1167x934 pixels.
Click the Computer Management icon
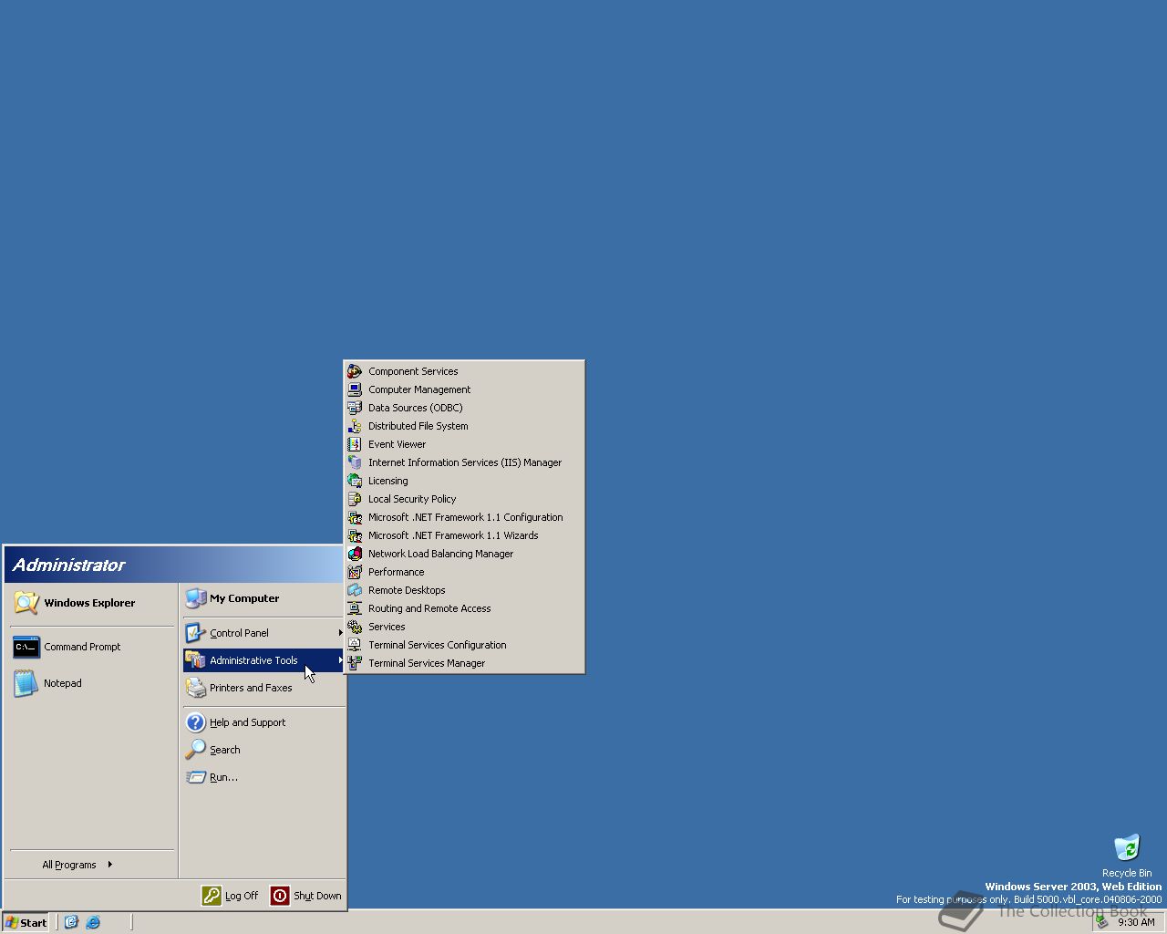355,389
